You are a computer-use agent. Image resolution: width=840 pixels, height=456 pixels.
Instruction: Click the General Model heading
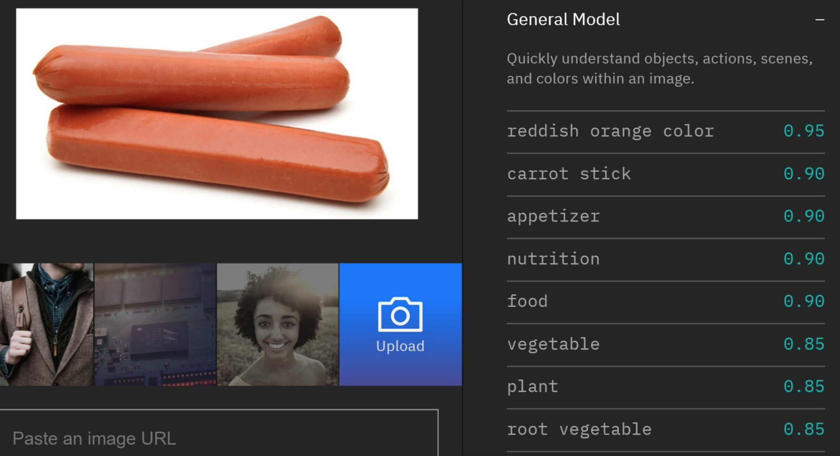563,19
